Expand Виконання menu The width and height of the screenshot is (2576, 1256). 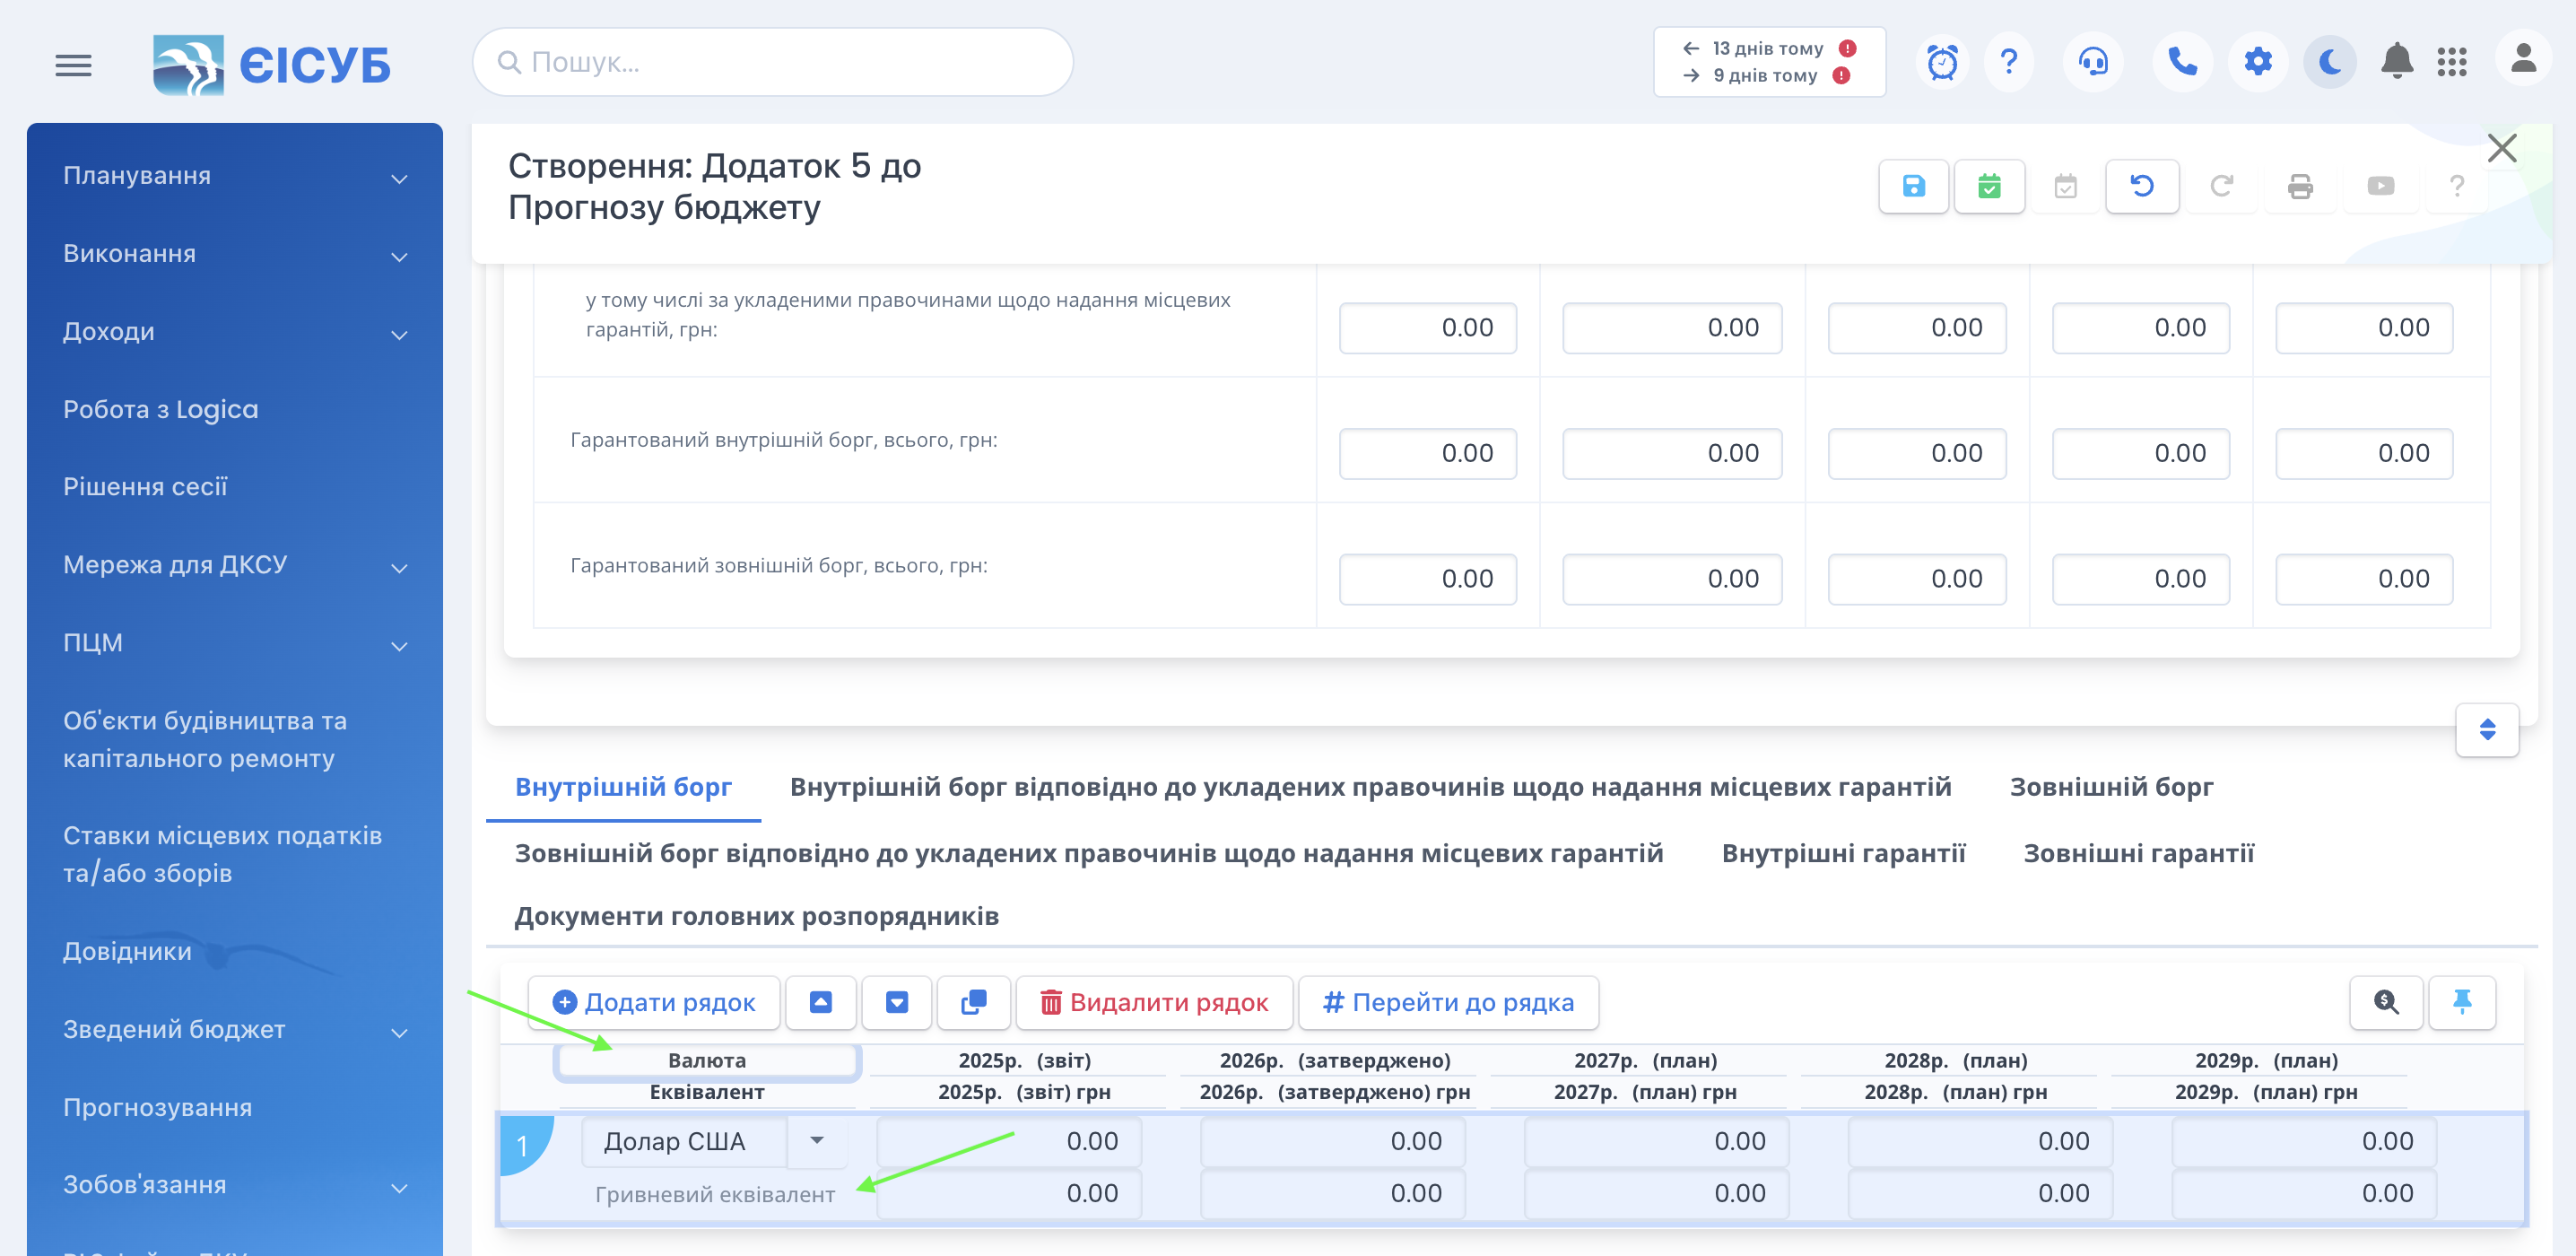tap(235, 254)
